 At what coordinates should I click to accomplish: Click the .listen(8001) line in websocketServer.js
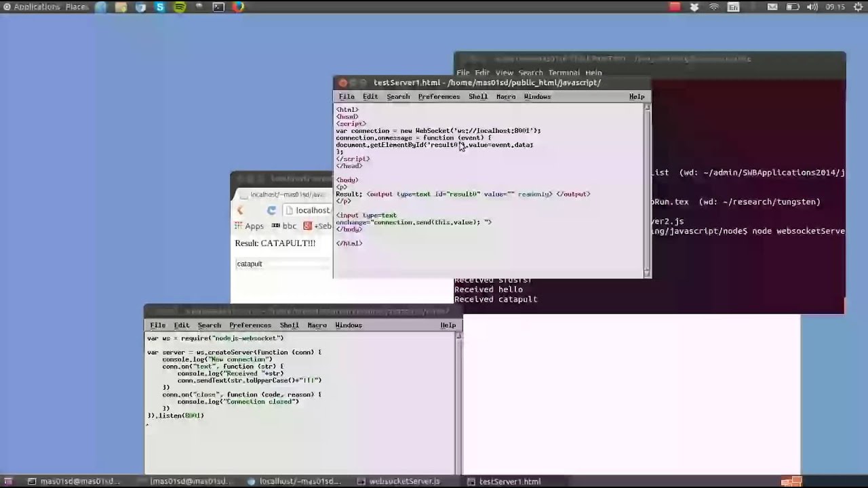click(176, 415)
